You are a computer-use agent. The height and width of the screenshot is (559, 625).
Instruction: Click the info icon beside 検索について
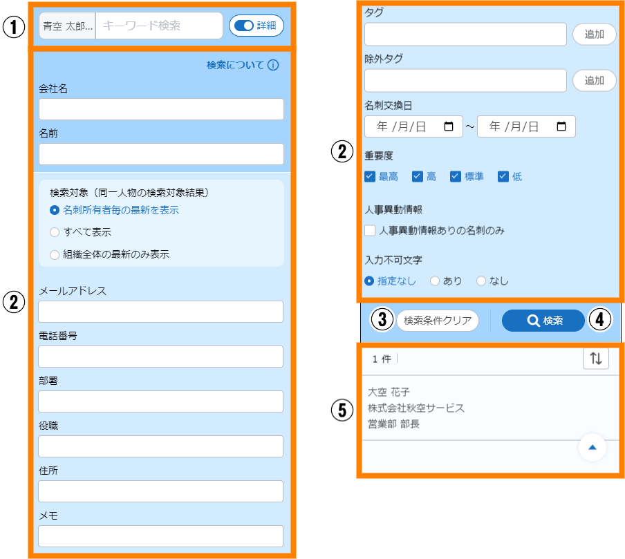point(273,66)
